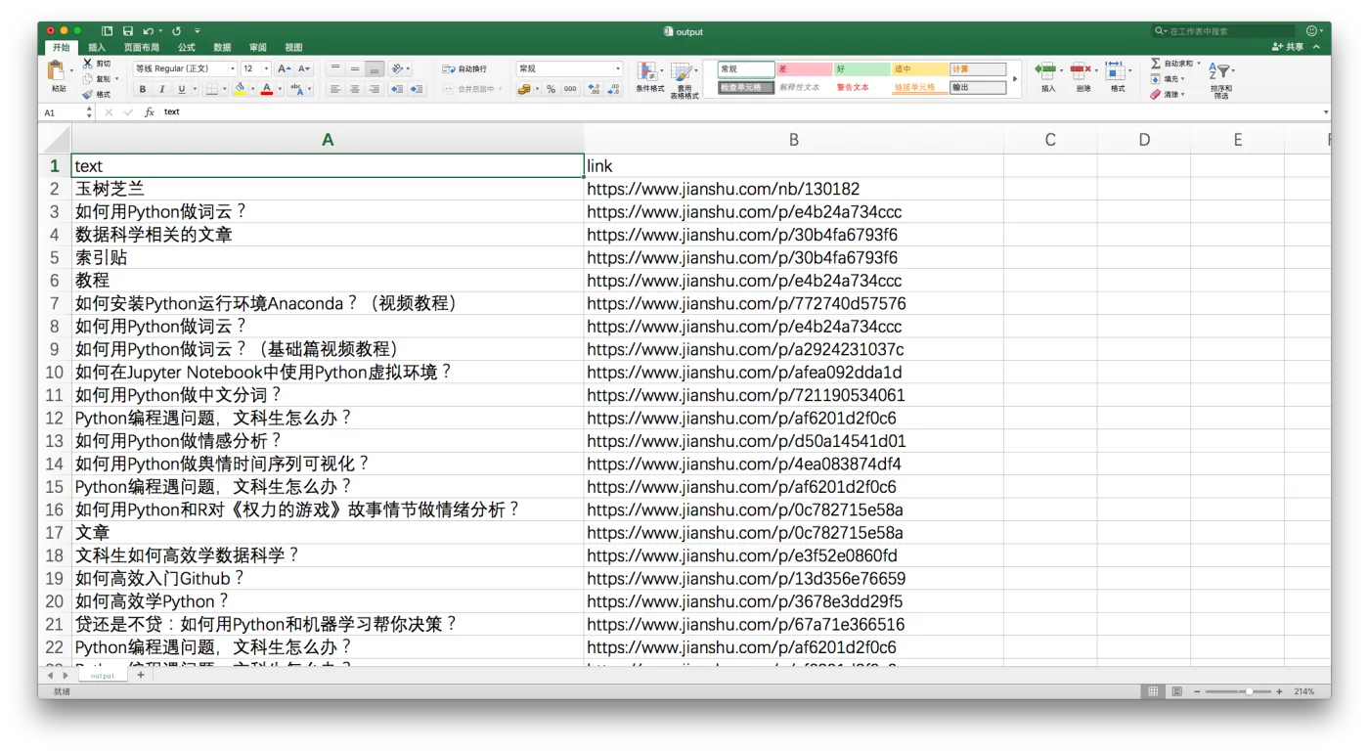Toggle Bold formatting button
The height and width of the screenshot is (753, 1369).
143,89
